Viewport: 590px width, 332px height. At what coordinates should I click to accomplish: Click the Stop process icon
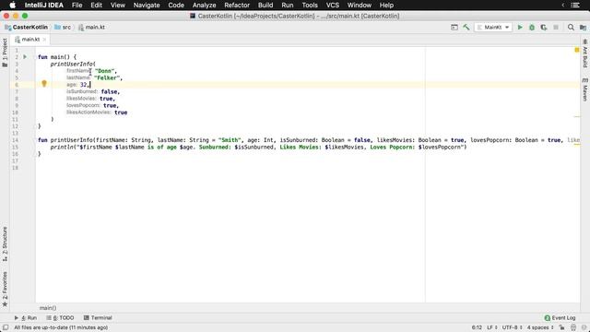556,27
